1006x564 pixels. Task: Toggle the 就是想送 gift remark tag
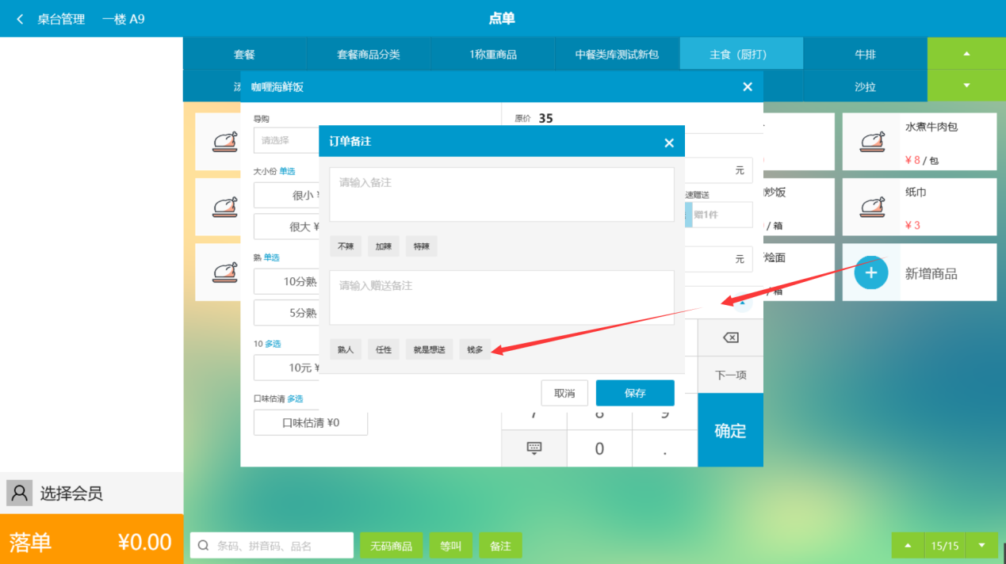[x=430, y=349]
